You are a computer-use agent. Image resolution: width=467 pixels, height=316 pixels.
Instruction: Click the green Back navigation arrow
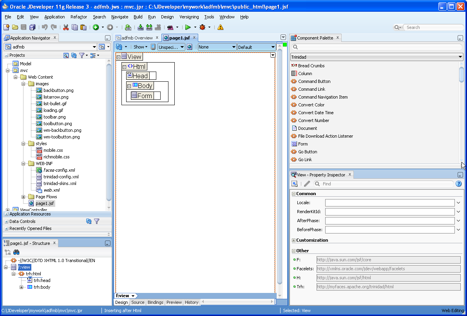pyautogui.click(x=96, y=27)
